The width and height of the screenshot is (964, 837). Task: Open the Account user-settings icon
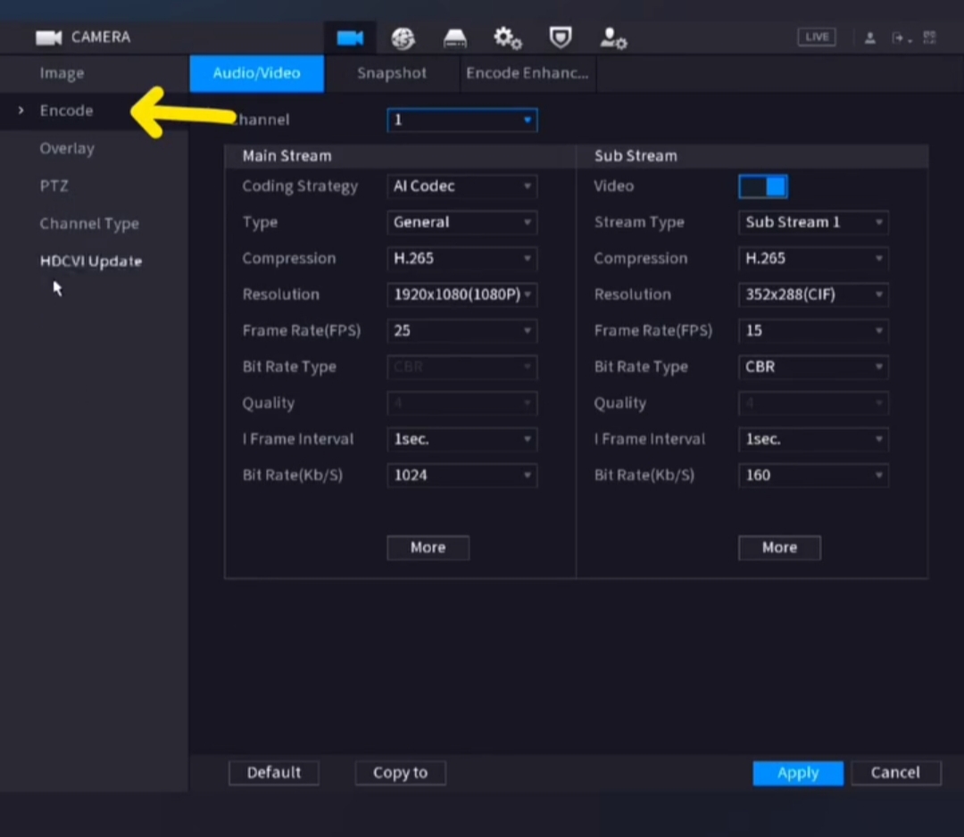pos(613,38)
